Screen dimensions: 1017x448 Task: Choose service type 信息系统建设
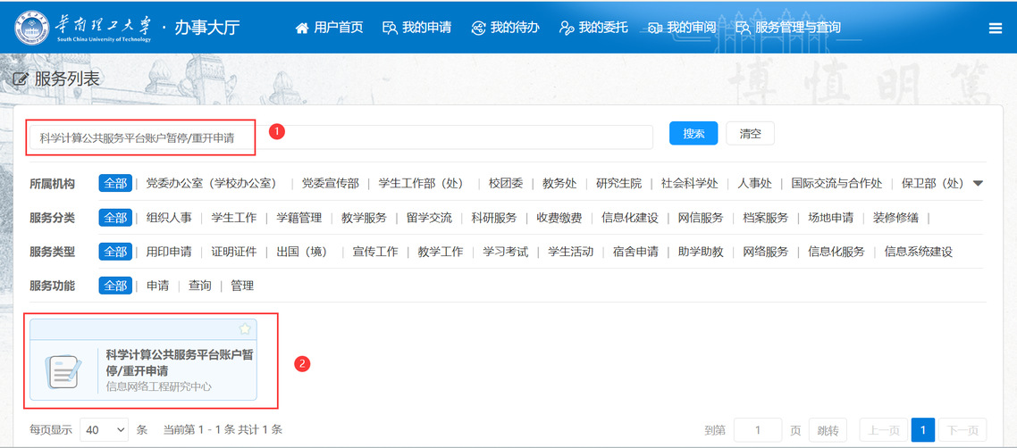click(x=919, y=251)
